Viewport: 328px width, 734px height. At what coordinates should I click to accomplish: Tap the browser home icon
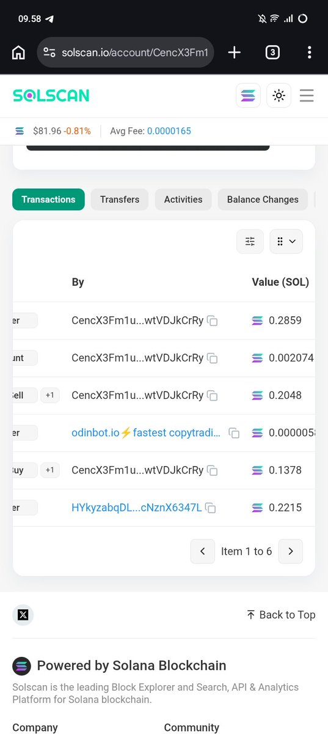click(18, 53)
